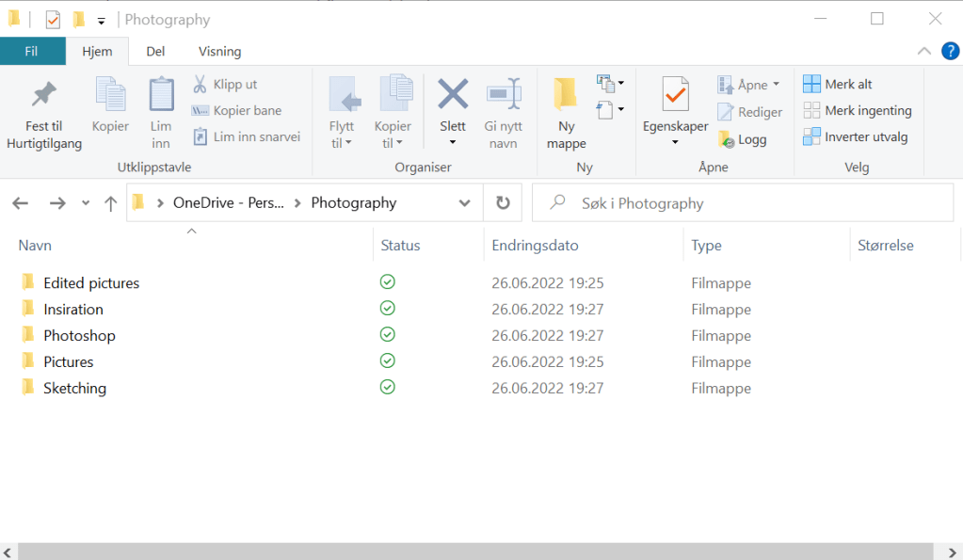
Task: Click the Slett red X icon
Action: [453, 95]
